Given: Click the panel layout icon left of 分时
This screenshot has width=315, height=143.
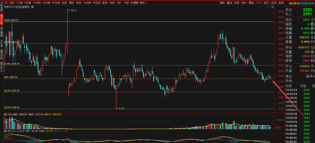Looking at the screenshot, I should coord(6,3).
